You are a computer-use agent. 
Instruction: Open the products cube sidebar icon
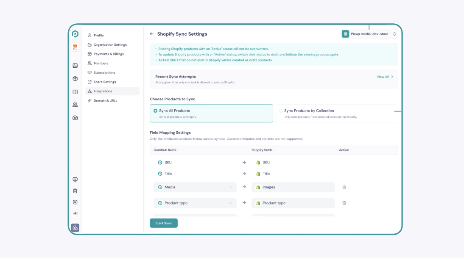point(75,79)
